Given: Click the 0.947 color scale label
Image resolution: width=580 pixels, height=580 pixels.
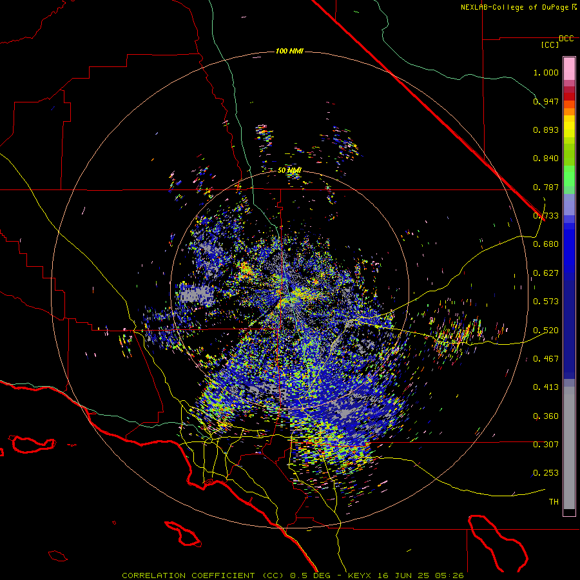Looking at the screenshot, I should [x=546, y=101].
